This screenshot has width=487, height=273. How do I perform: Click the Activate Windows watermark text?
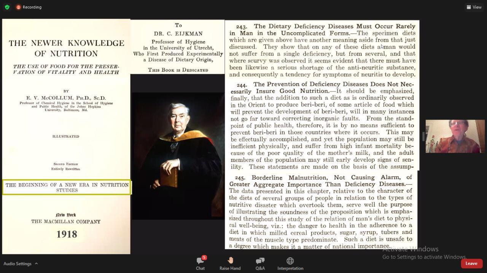tap(411, 249)
